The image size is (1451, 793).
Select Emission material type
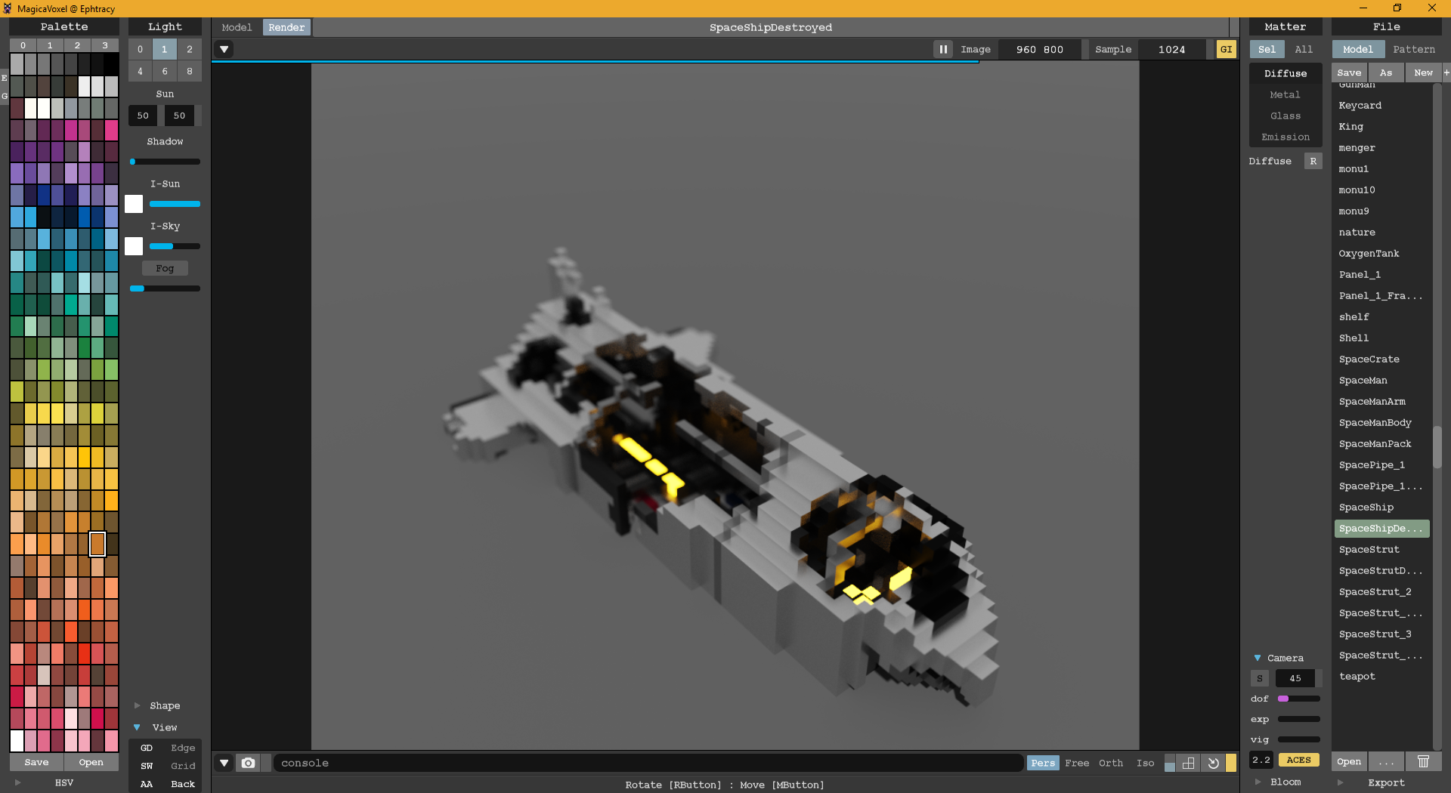(1285, 137)
